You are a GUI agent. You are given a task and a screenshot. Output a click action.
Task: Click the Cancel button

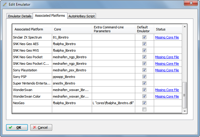[x=41, y=127]
